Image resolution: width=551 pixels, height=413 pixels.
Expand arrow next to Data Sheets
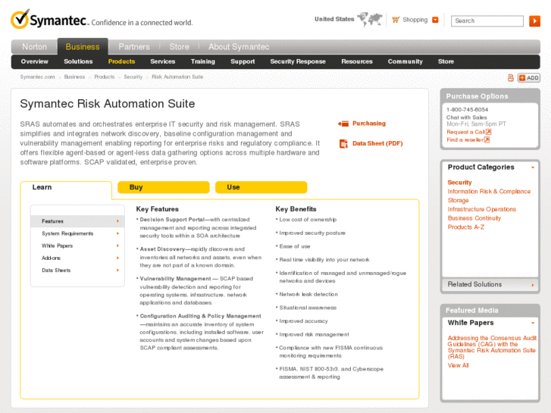coord(117,271)
